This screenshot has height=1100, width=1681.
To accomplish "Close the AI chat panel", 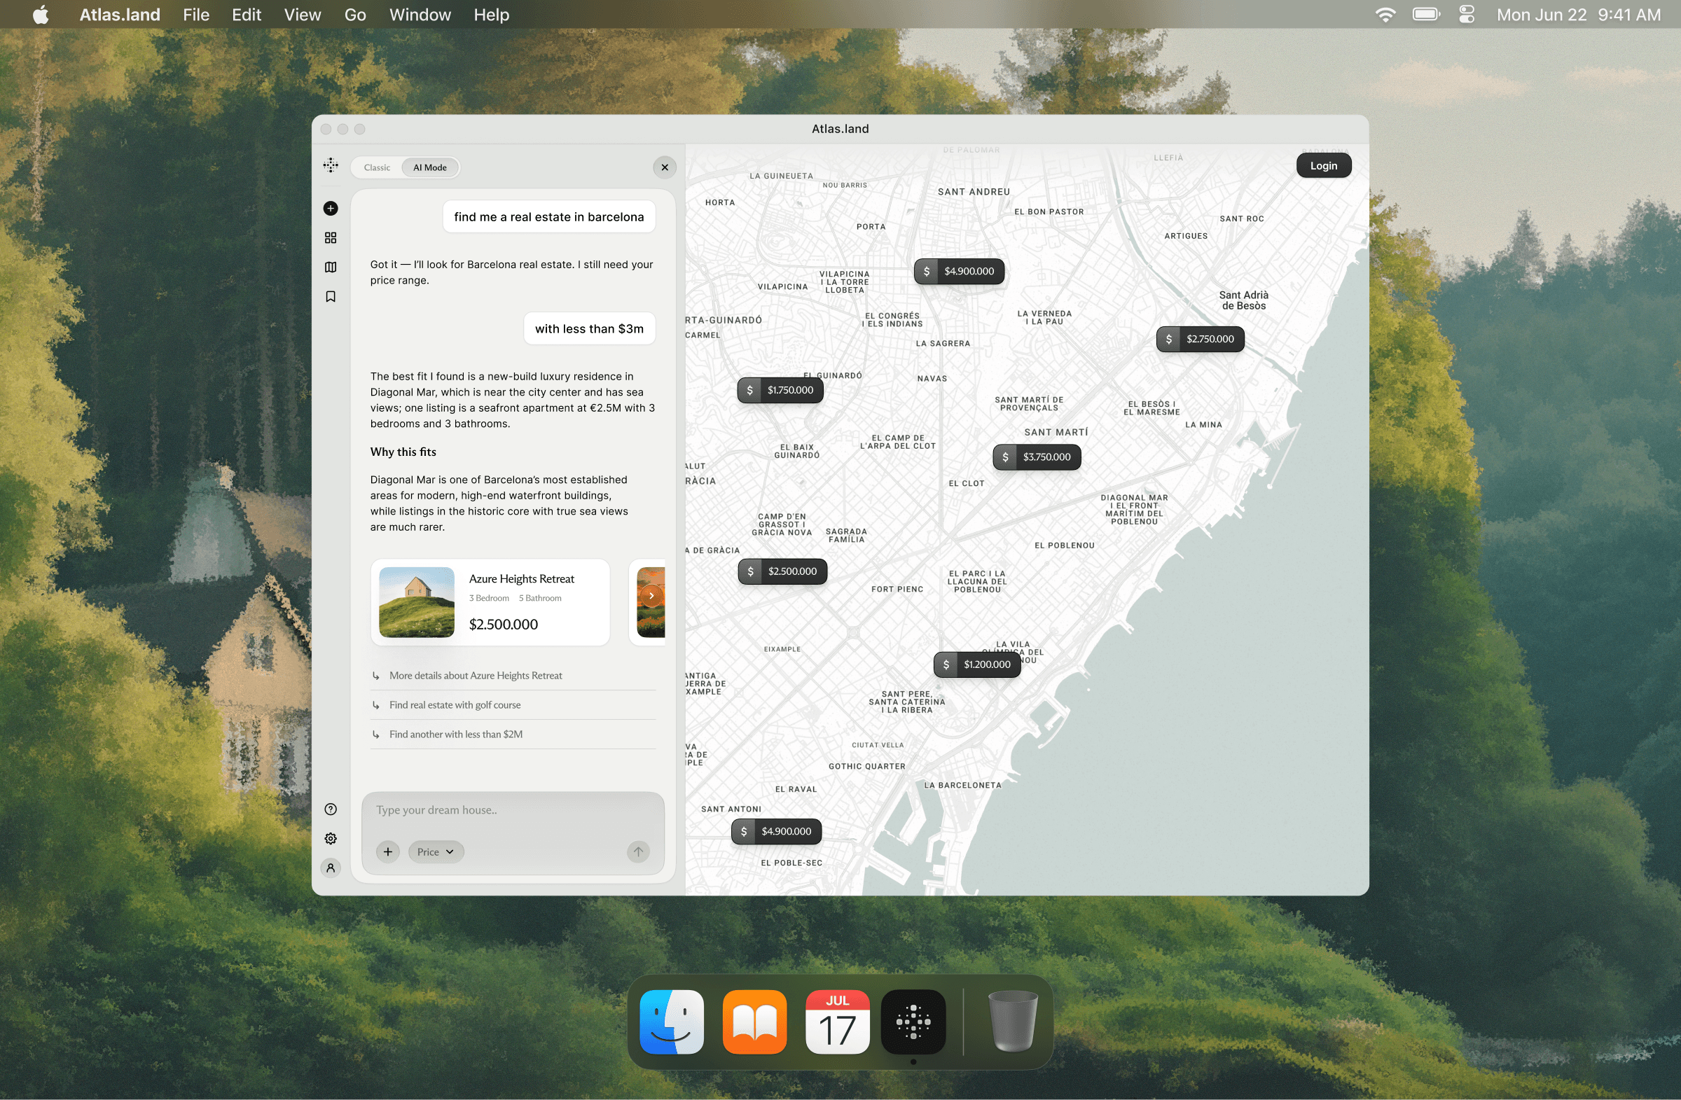I will pyautogui.click(x=665, y=167).
